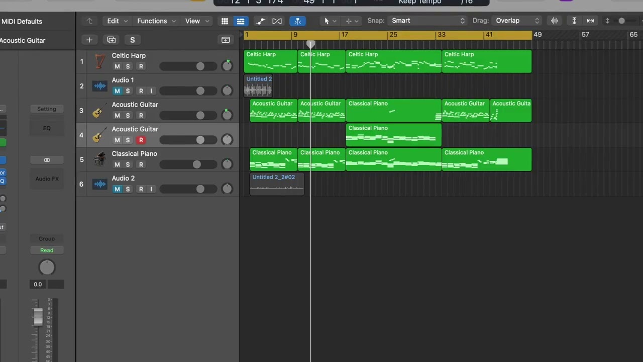Open the Edit menu
643x362 pixels.
click(x=117, y=21)
